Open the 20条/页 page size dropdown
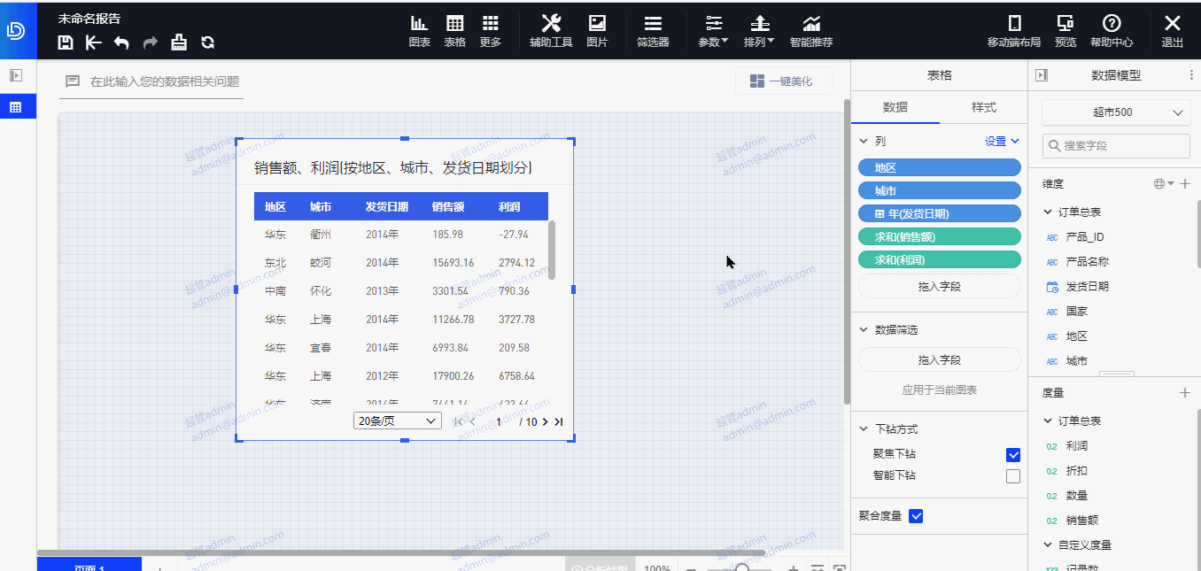 click(x=397, y=421)
